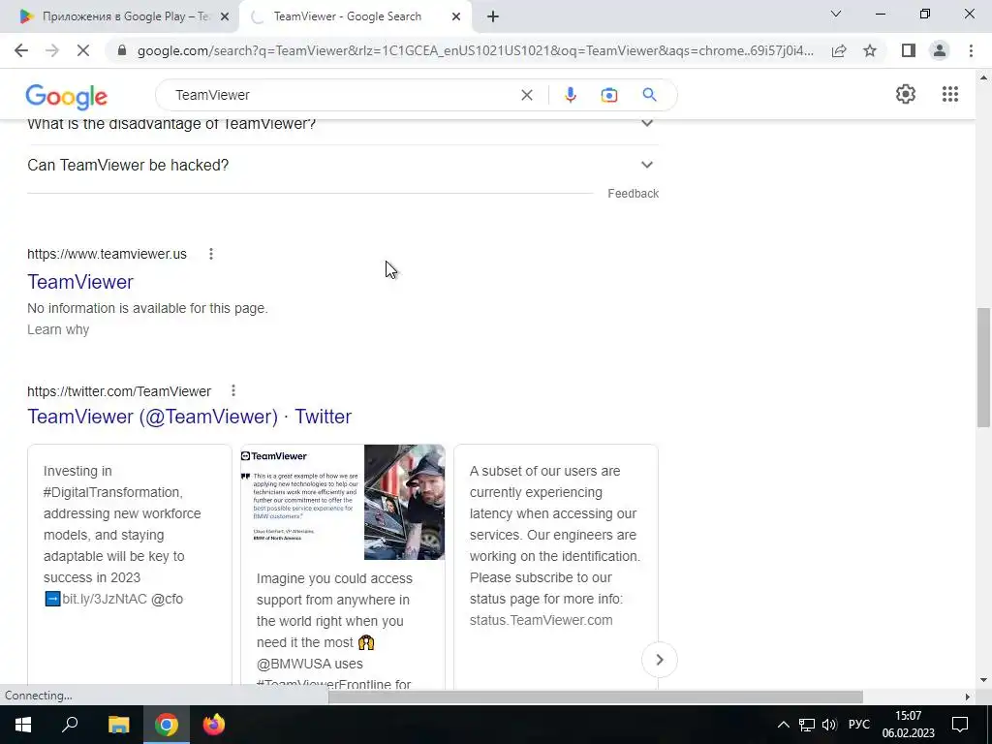Send Feedback on the questions box

pyautogui.click(x=633, y=194)
